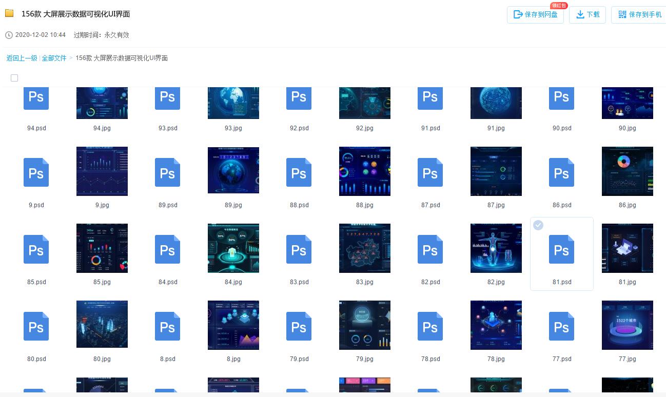
Task: Open the 80.psd Photoshop file icon
Action: (36, 326)
